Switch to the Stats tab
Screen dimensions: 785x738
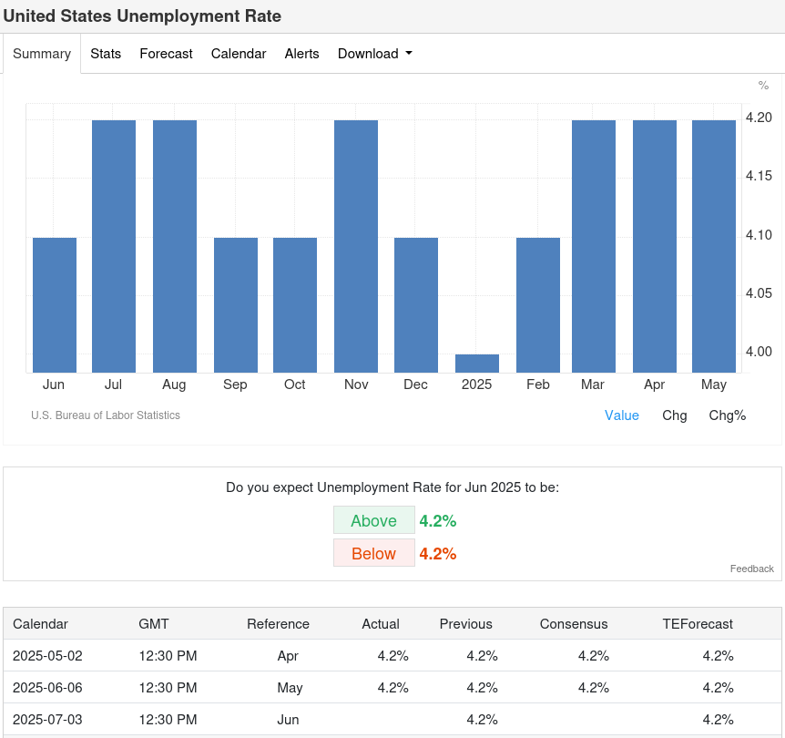106,54
